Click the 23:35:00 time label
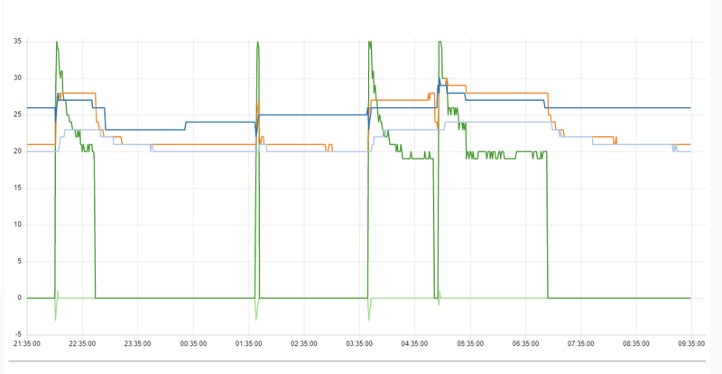This screenshot has height=374, width=722. 137,343
